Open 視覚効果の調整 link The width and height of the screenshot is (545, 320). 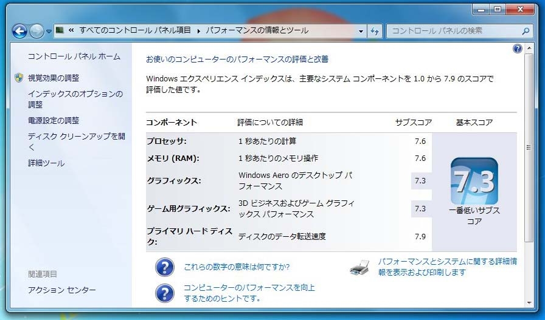point(54,78)
